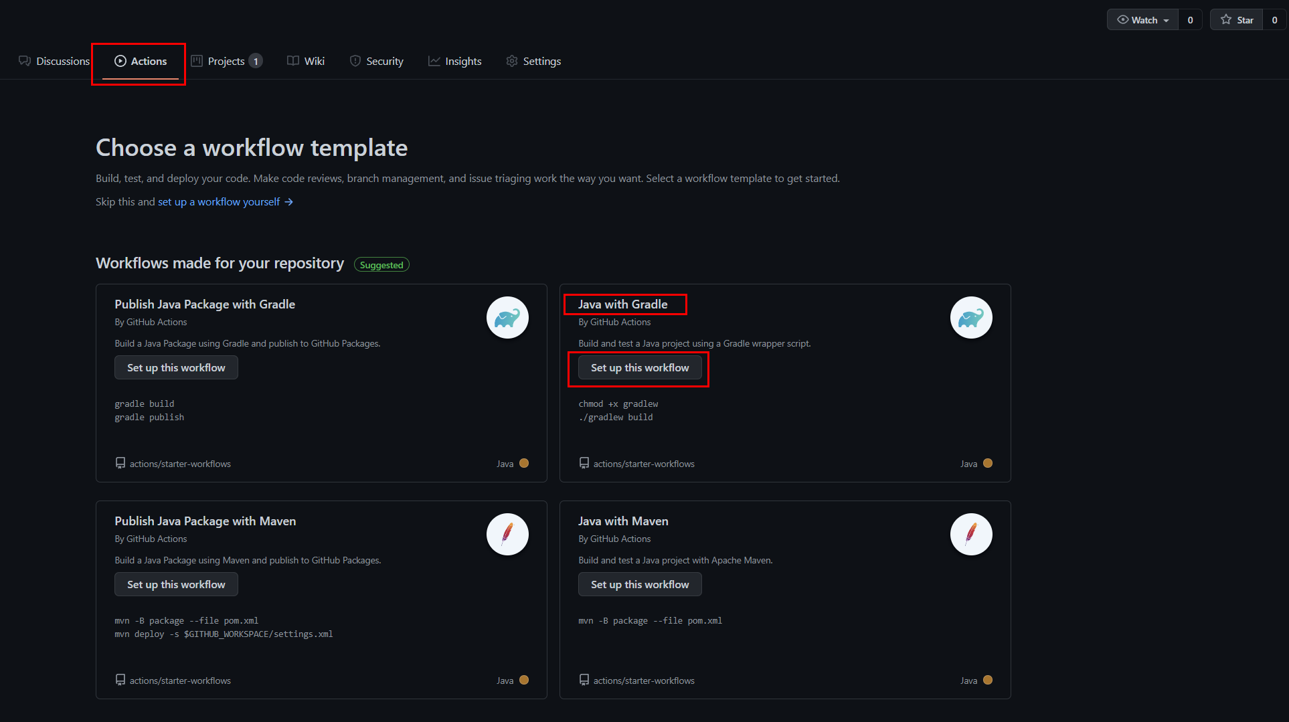Screen dimensions: 1289x722
Task: Click the Security shield icon
Action: tap(355, 61)
